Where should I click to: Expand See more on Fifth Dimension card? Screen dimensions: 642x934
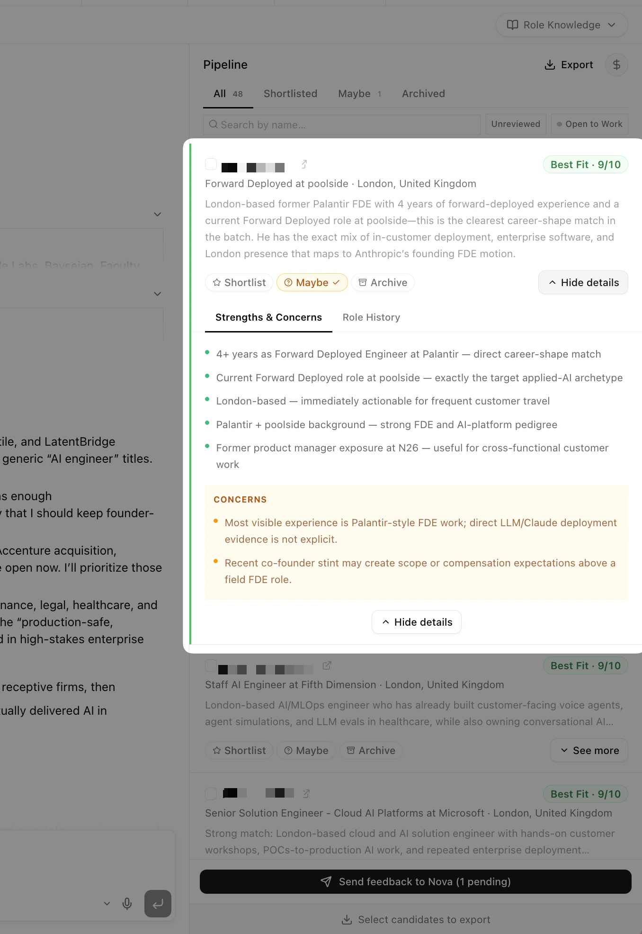[x=588, y=750]
